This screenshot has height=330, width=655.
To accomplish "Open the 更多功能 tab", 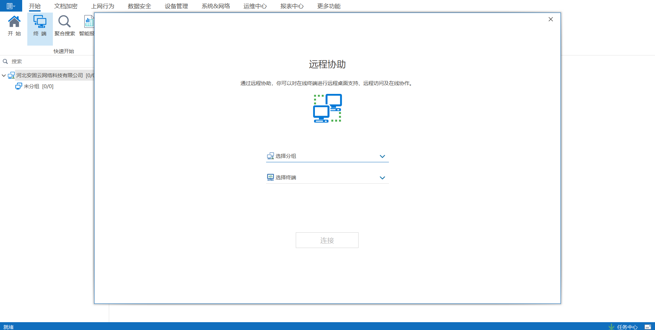I will click(x=329, y=6).
